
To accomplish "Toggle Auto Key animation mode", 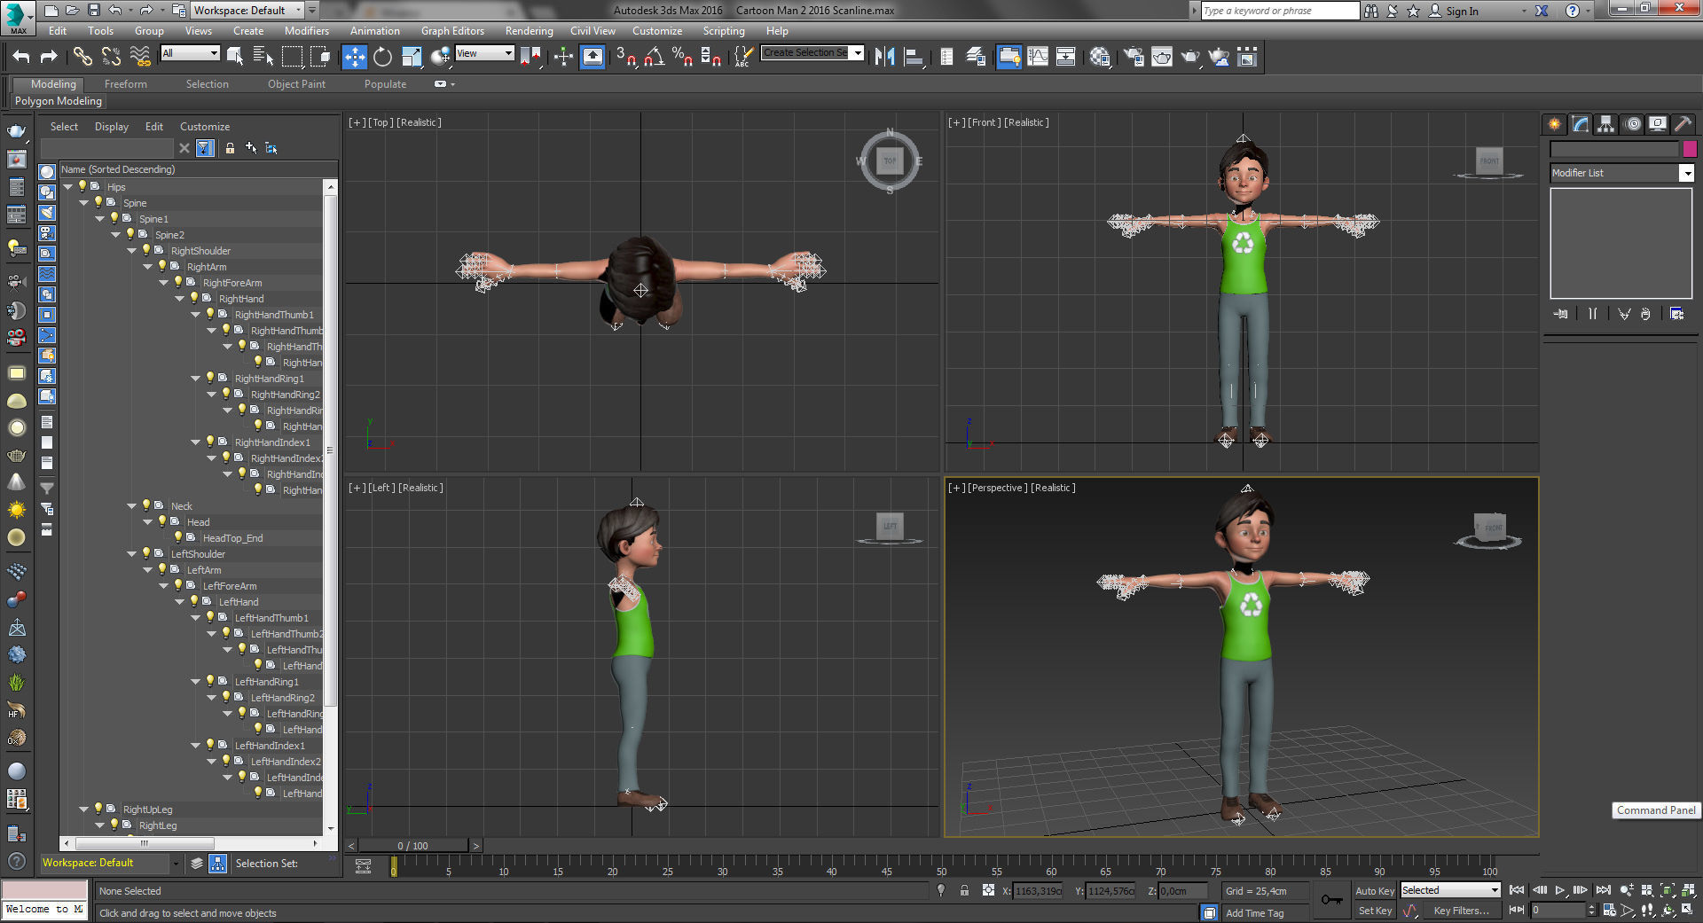I will (x=1374, y=890).
